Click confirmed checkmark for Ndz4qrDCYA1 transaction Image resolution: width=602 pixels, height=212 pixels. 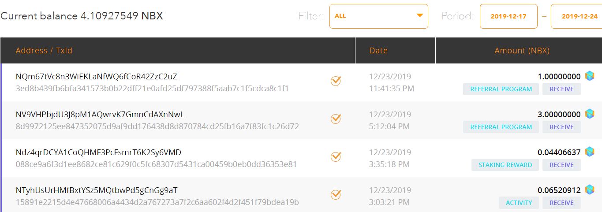point(336,156)
